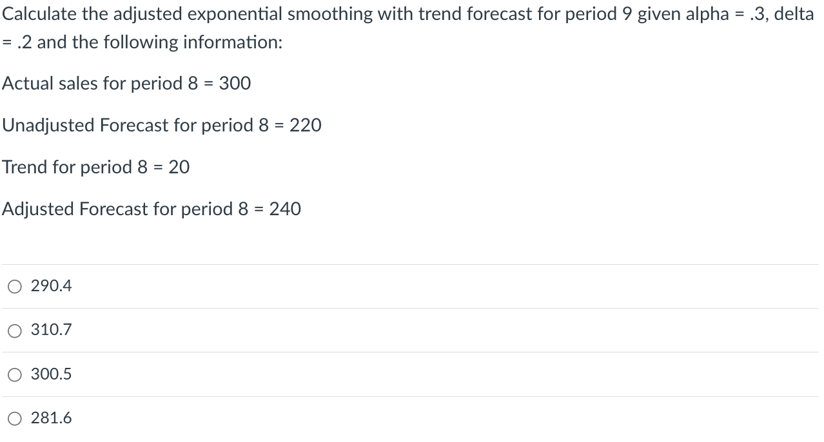This screenshot has height=442, width=824.
Task: Click the first answer row
Action: (x=258, y=285)
